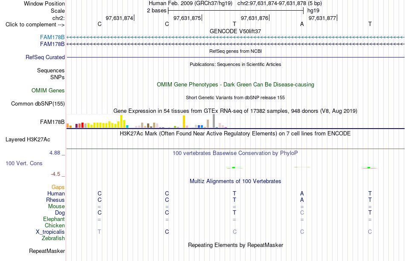This screenshot has height=261, width=405.
Task: Click the 4.88 PhyloP upper scale value
Action: [55, 153]
